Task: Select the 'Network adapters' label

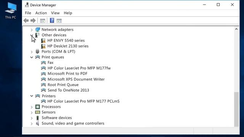Action: point(58,30)
